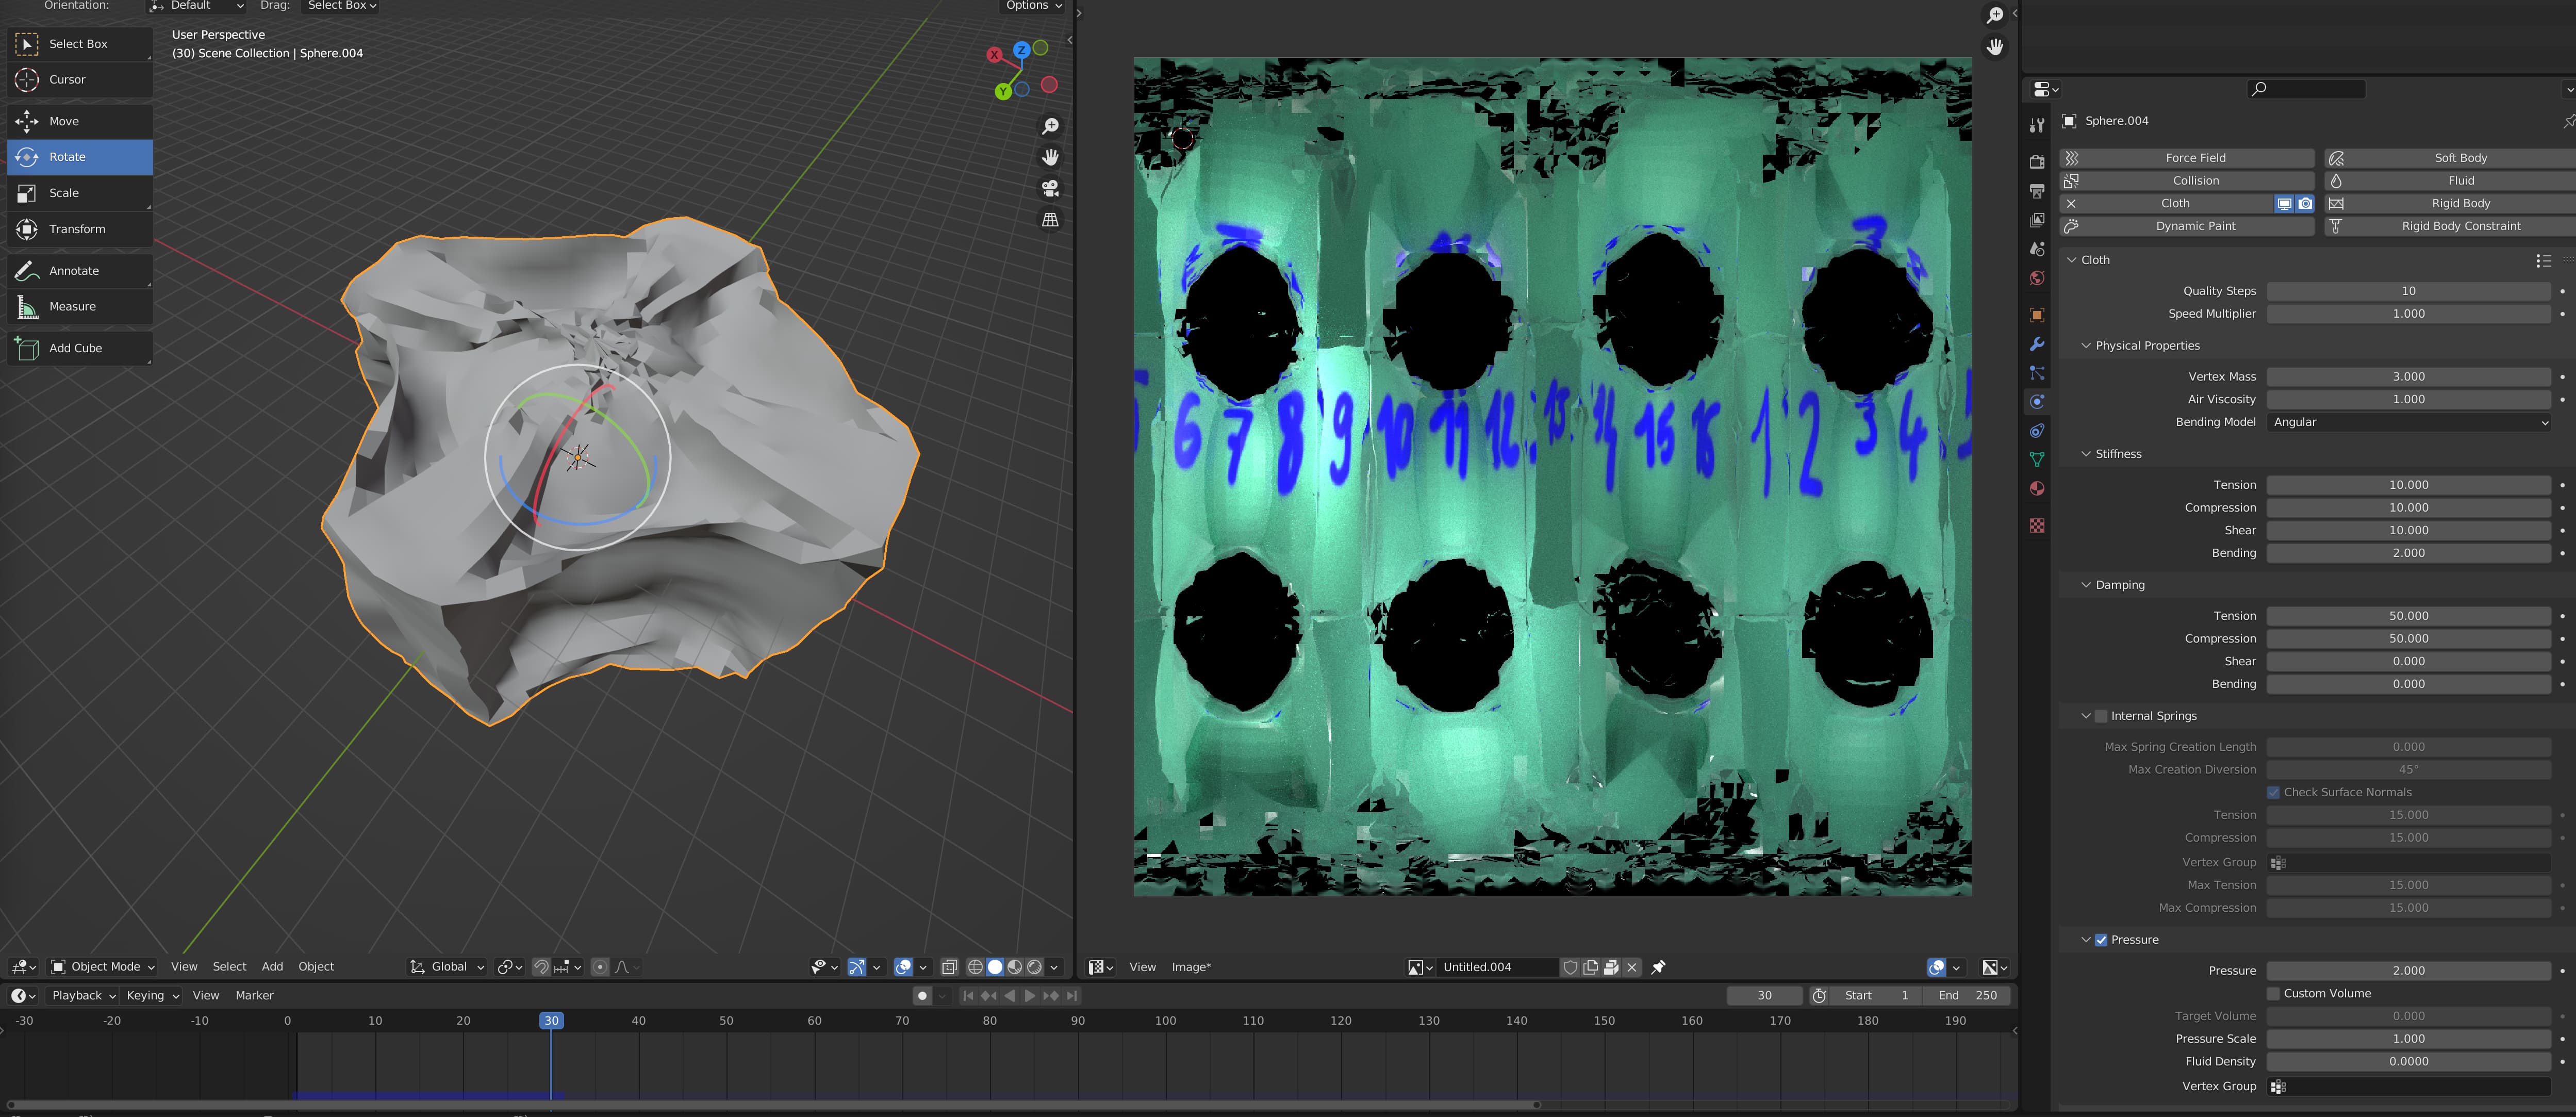Collapse Stiffness section
This screenshot has height=1117, width=2576.
tap(2086, 454)
